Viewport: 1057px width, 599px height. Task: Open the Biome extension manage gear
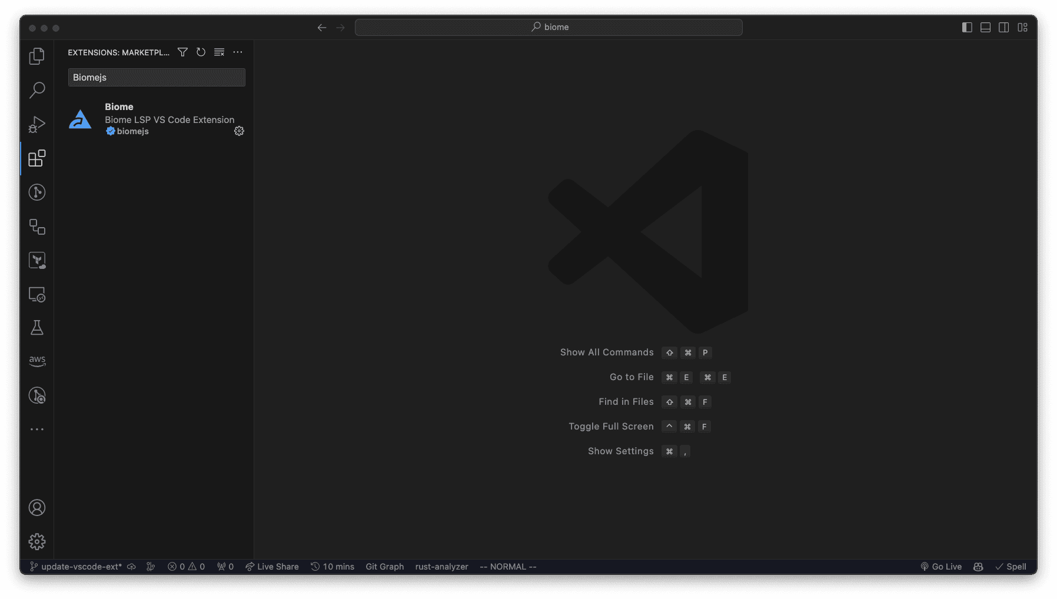click(239, 131)
